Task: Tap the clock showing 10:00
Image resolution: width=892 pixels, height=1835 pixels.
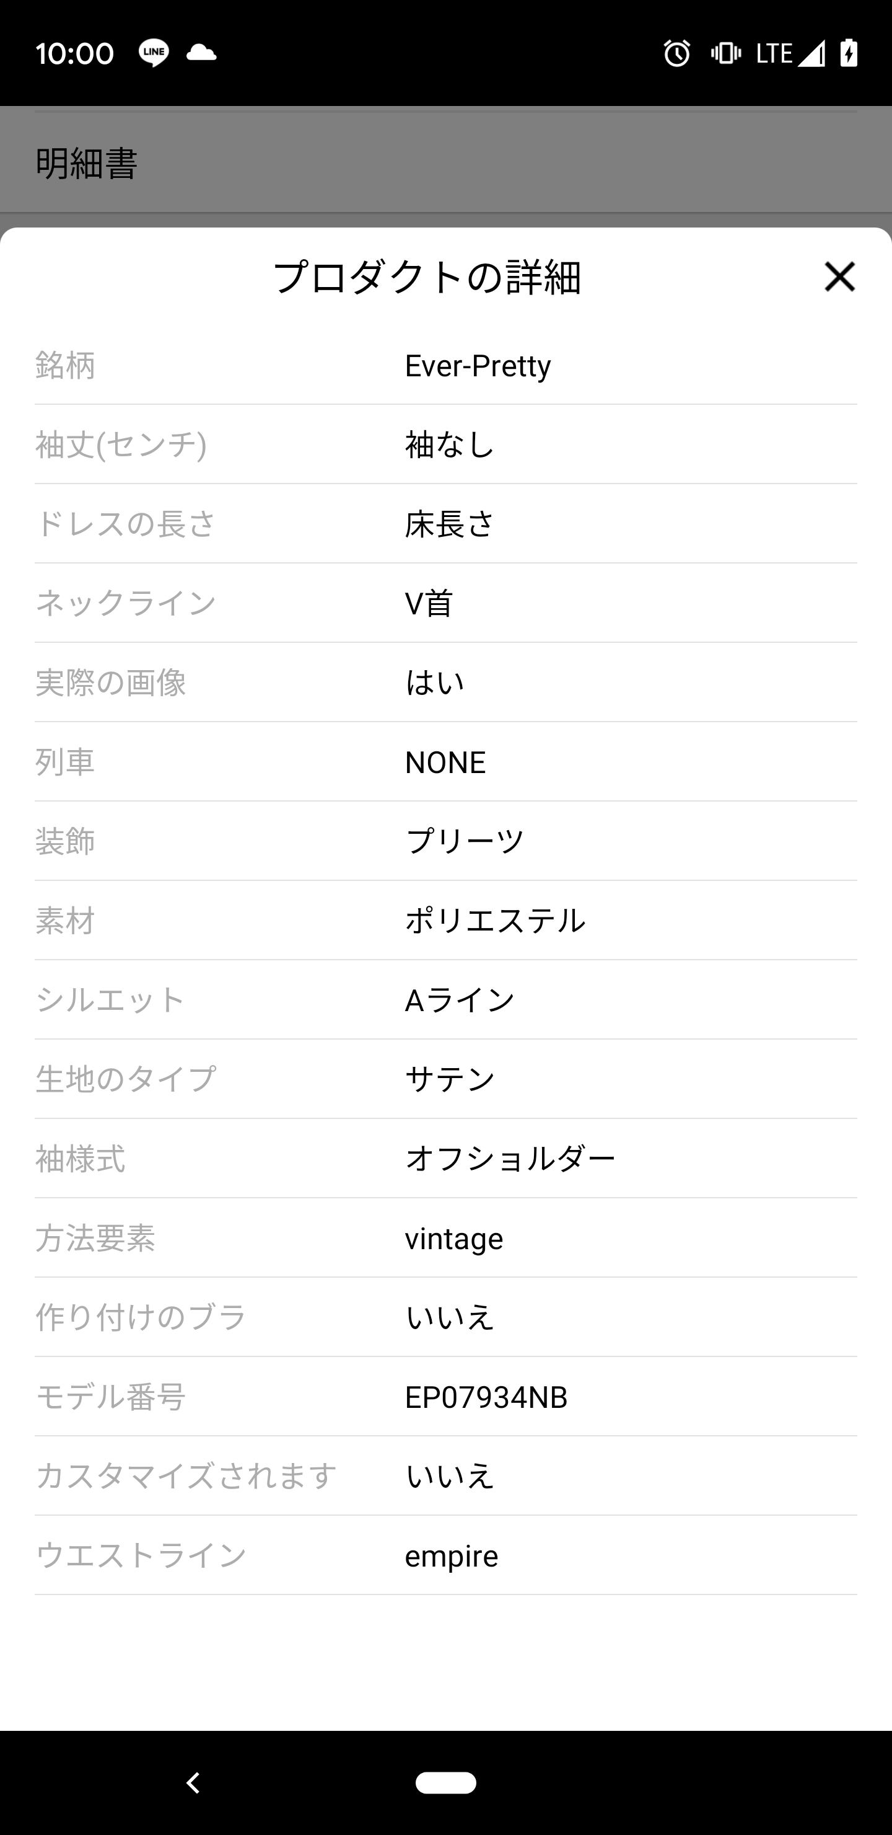Action: (x=75, y=53)
